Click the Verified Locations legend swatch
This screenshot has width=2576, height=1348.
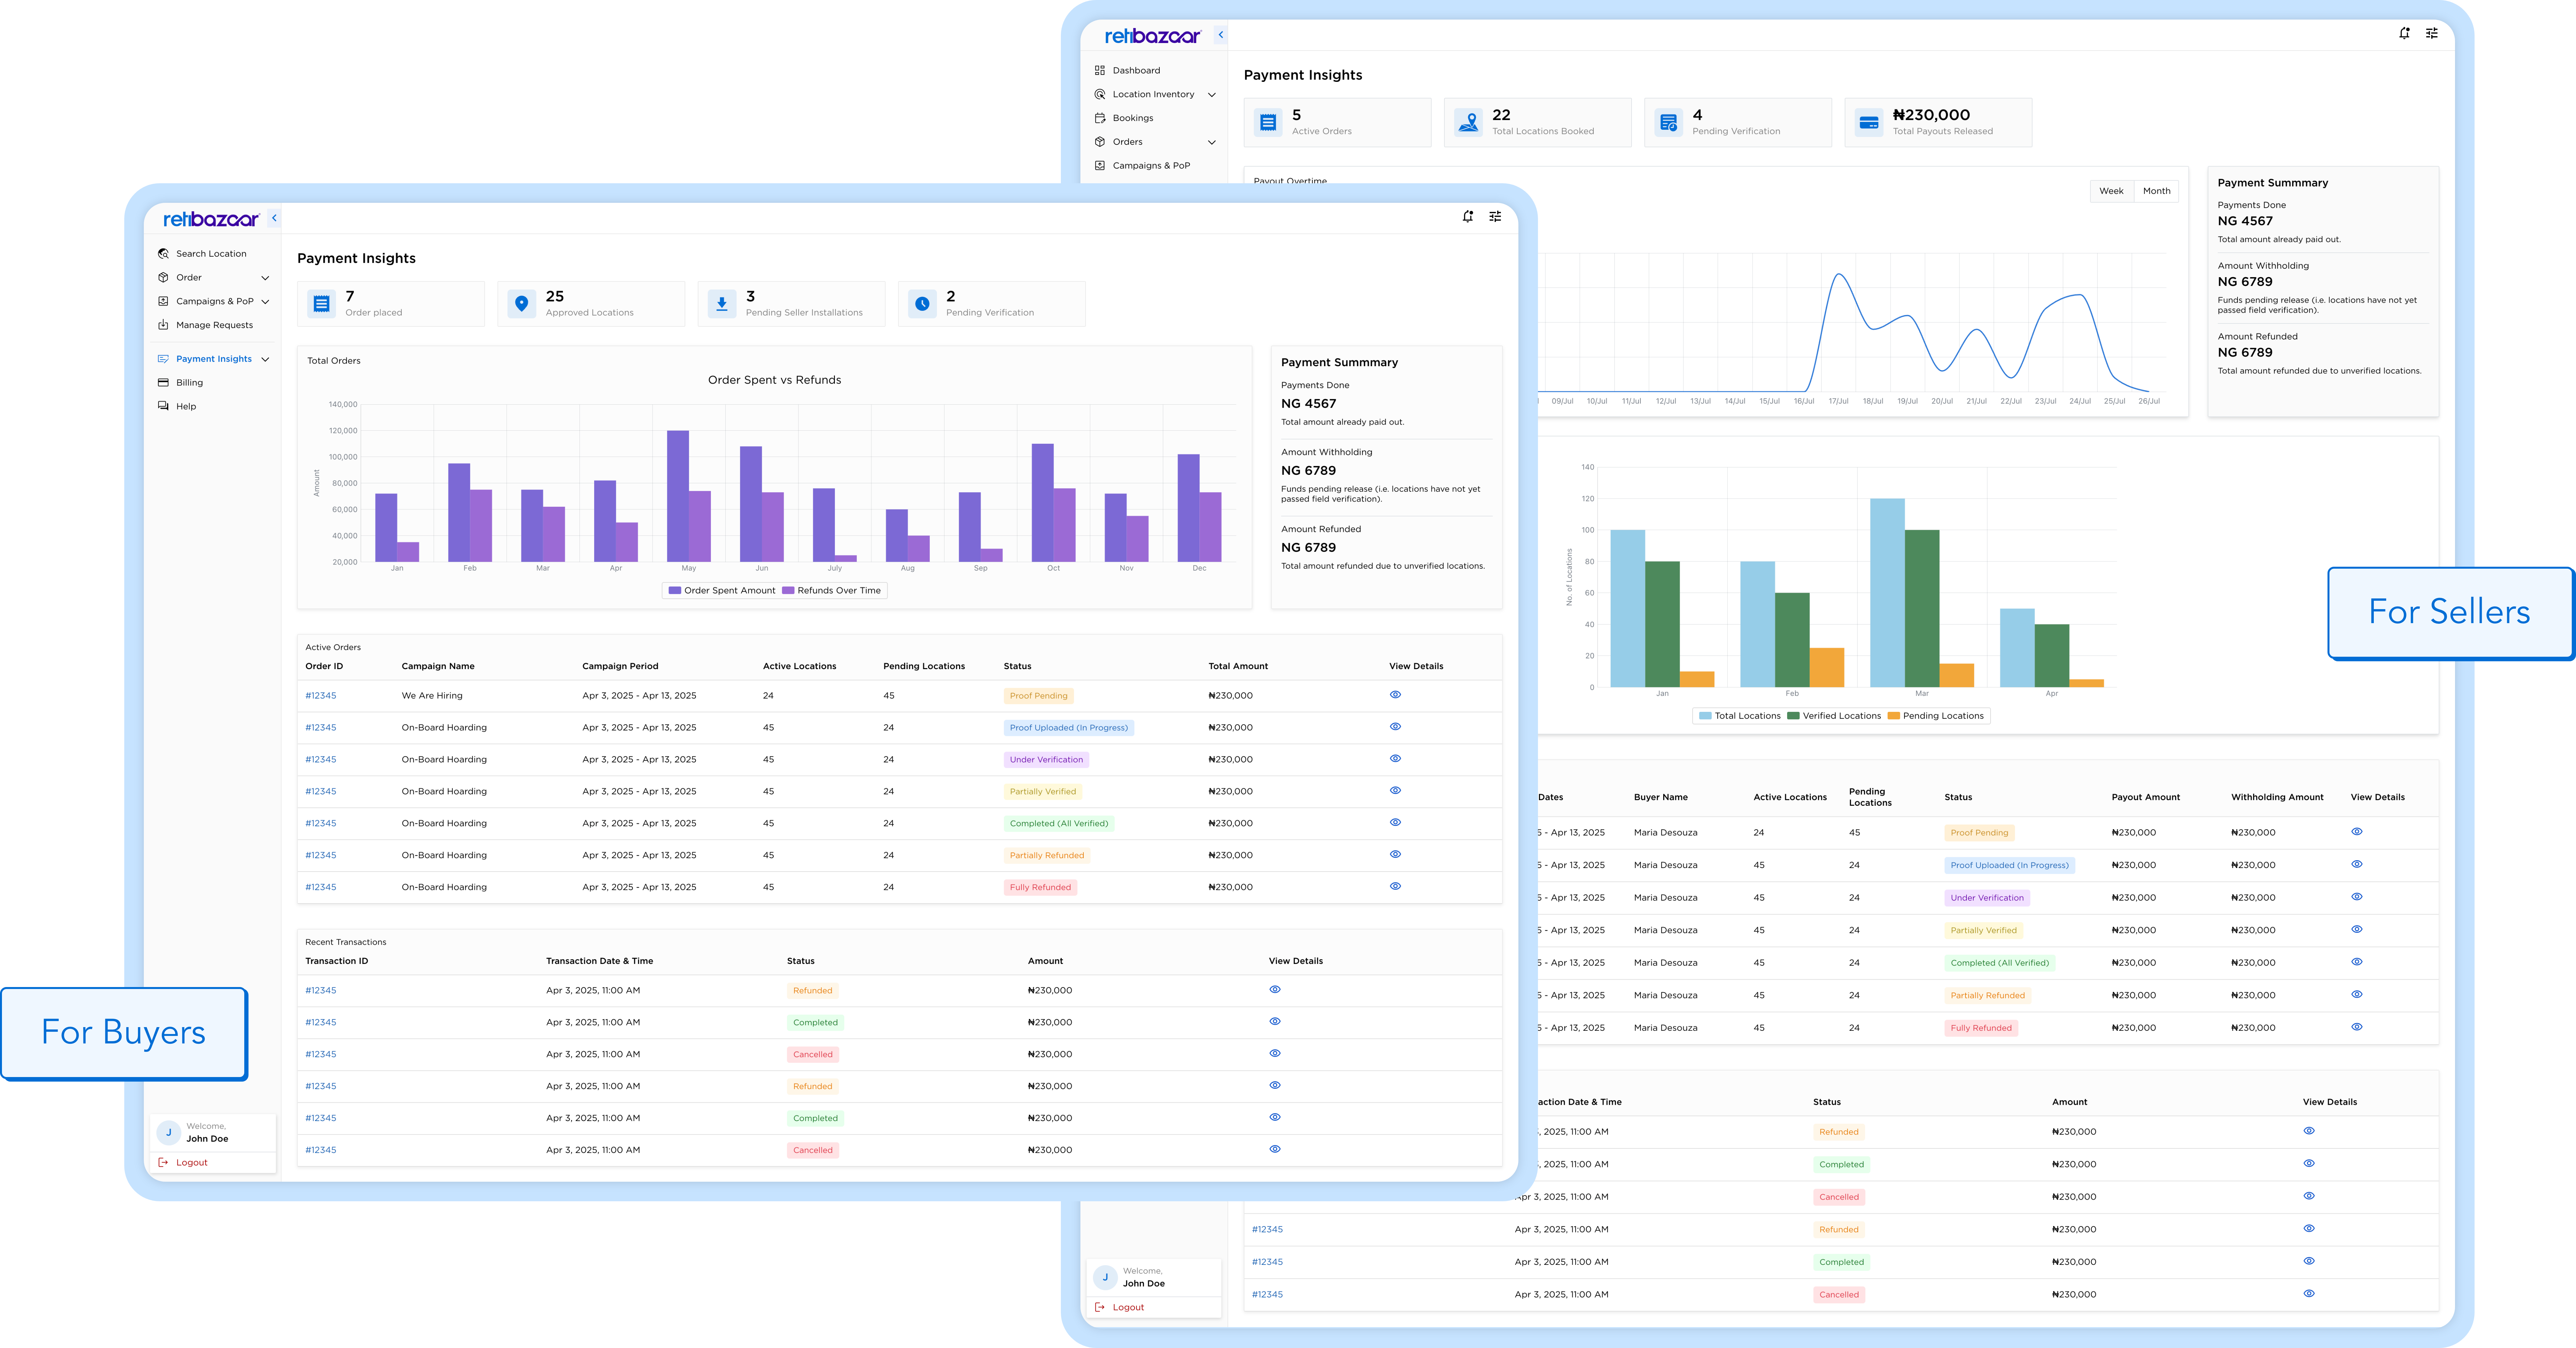click(1793, 716)
